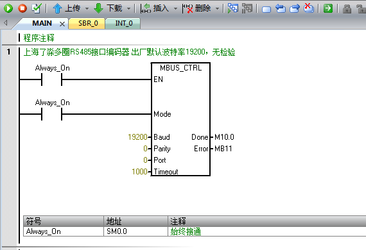Image resolution: width=366 pixels, height=250 pixels.
Task: Click the lock icon in toolbar
Action: (x=347, y=9)
